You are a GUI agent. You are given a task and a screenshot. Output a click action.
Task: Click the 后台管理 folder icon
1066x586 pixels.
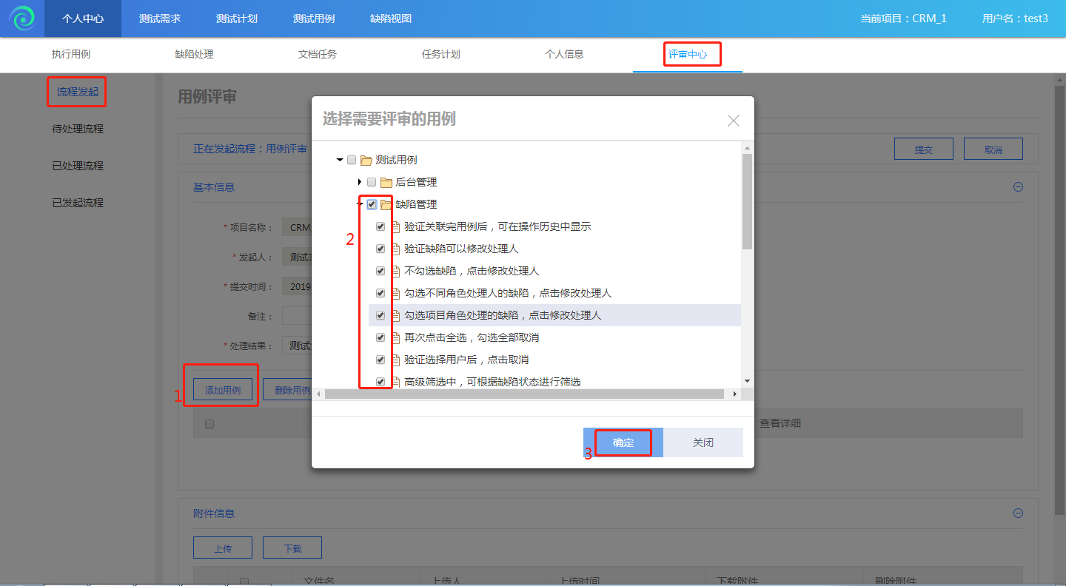[386, 183]
